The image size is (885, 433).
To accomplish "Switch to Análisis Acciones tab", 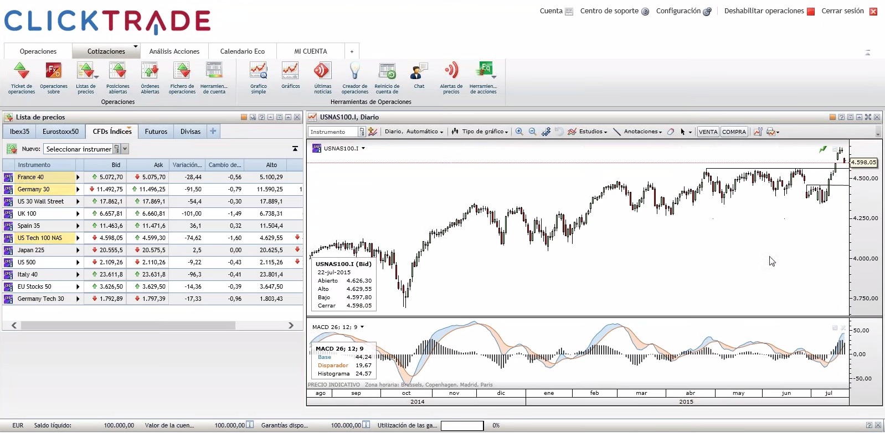I will (174, 51).
